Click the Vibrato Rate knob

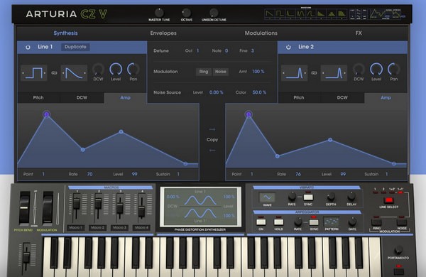click(292, 196)
